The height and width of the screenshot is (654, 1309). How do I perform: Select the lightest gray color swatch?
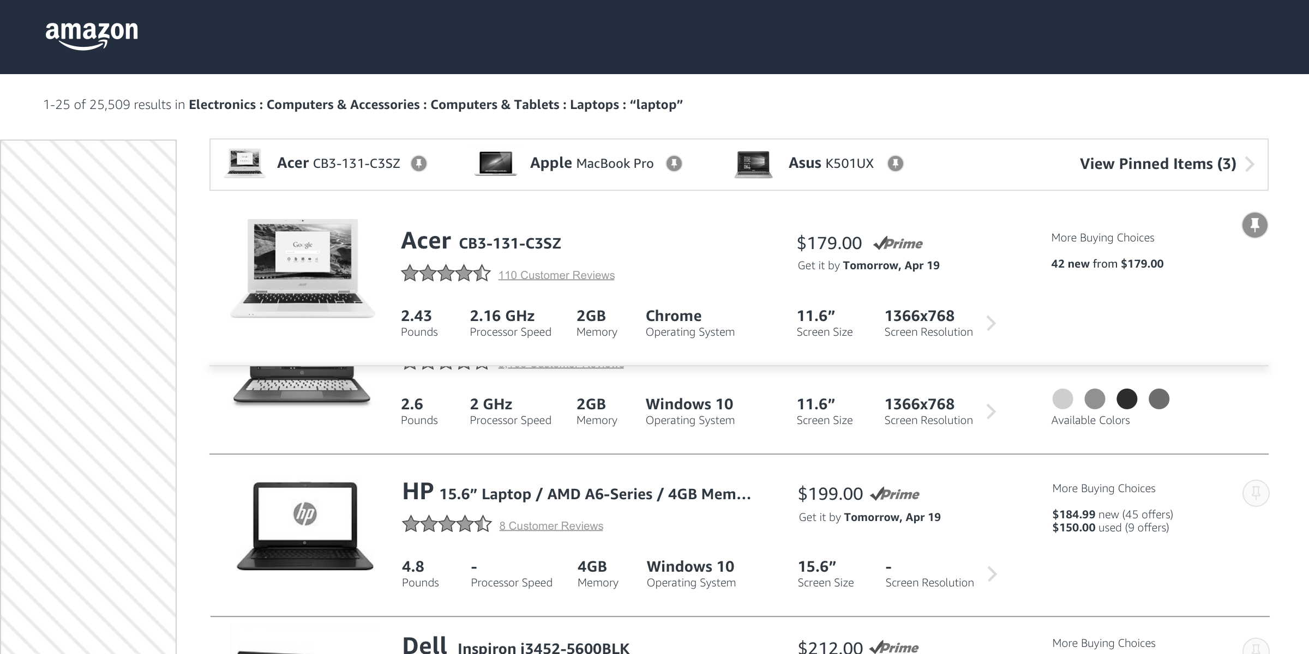pos(1062,399)
